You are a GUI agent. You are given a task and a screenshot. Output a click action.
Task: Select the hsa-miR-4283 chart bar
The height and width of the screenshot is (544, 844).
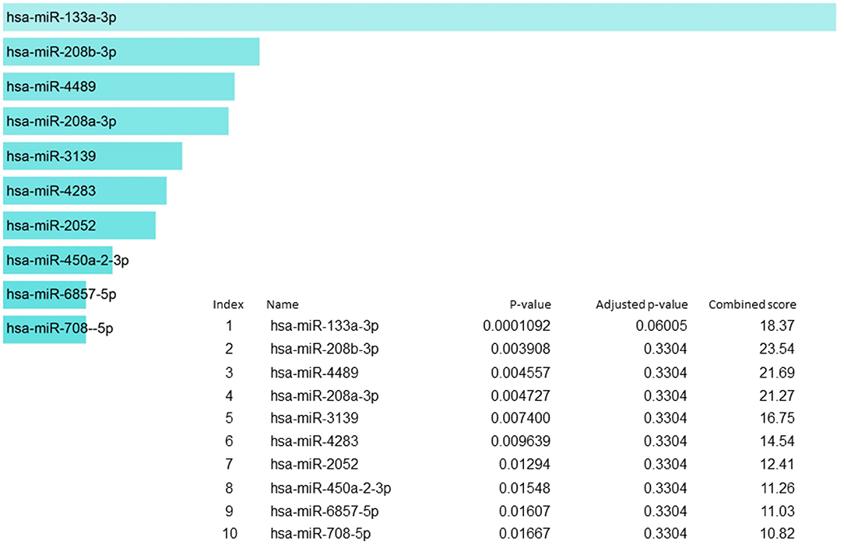coord(85,191)
